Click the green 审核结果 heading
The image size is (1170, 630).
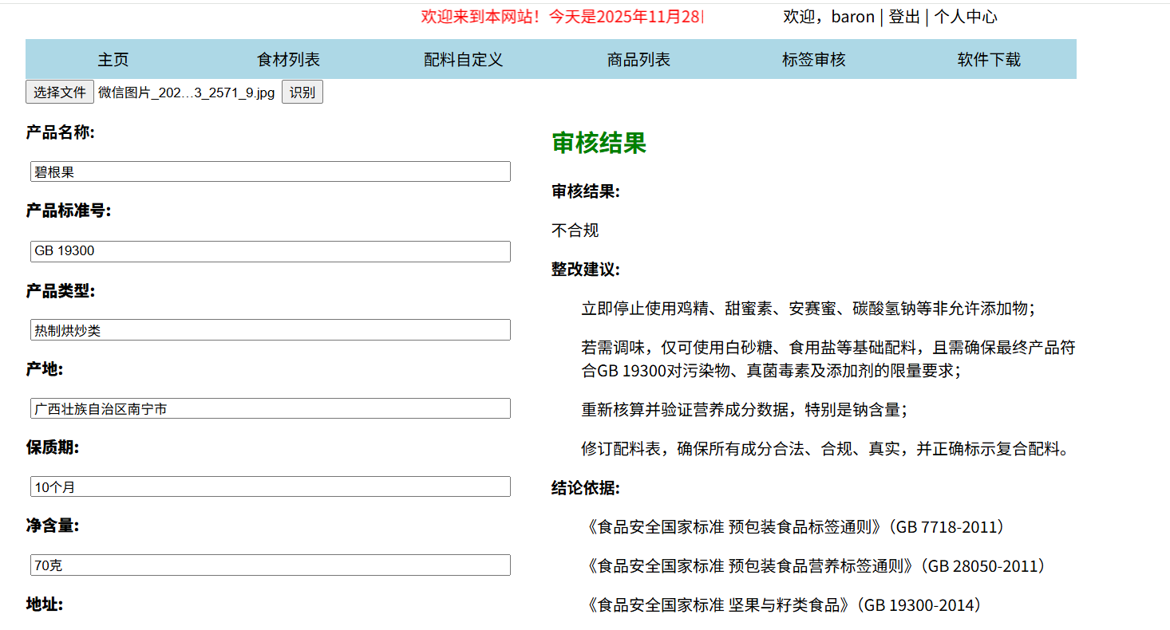[x=599, y=144]
